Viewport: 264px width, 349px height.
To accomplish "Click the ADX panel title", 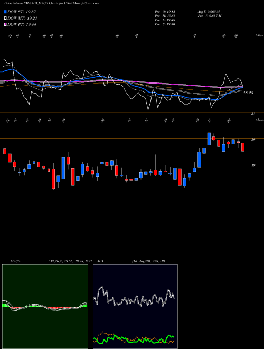I will click(x=100, y=261).
